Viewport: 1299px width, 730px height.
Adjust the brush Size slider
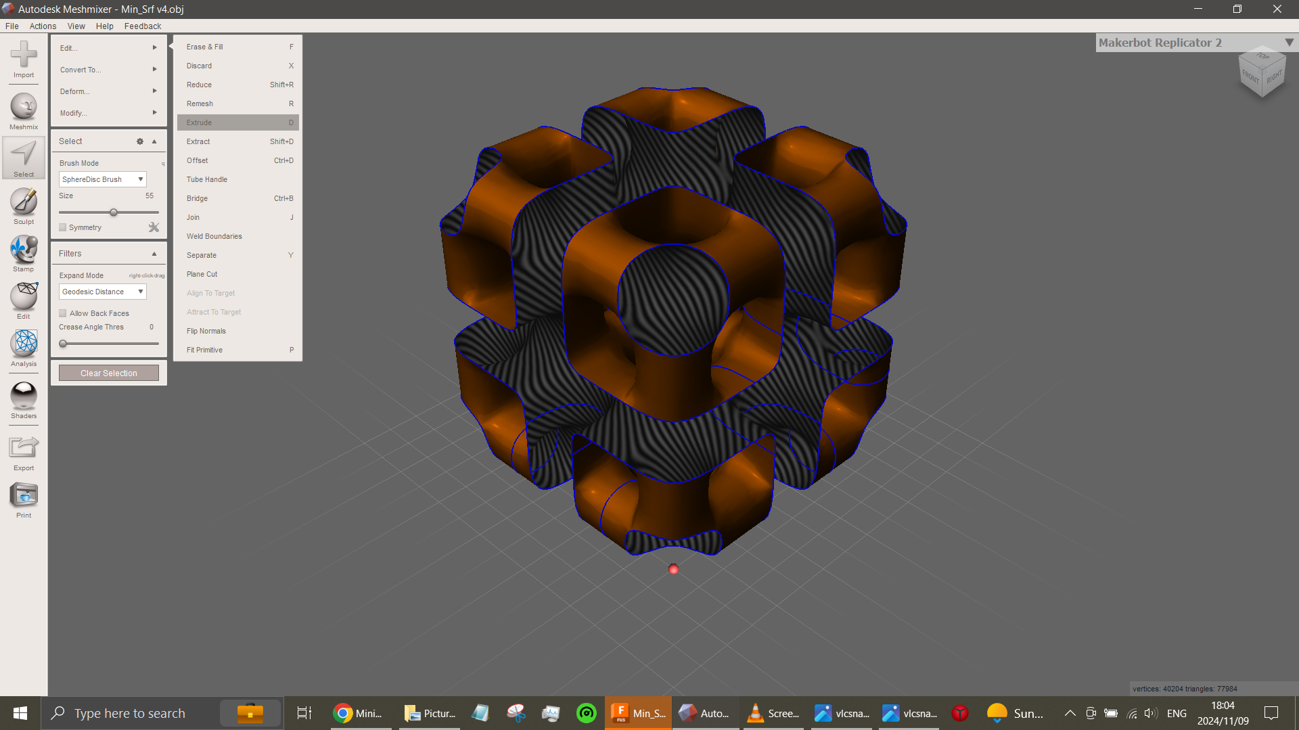[x=114, y=212]
